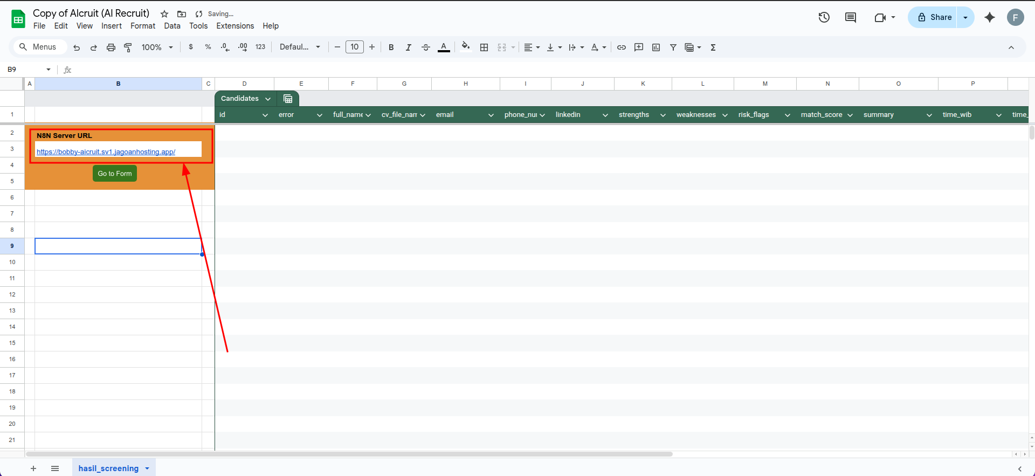Toggle italic formatting

409,47
